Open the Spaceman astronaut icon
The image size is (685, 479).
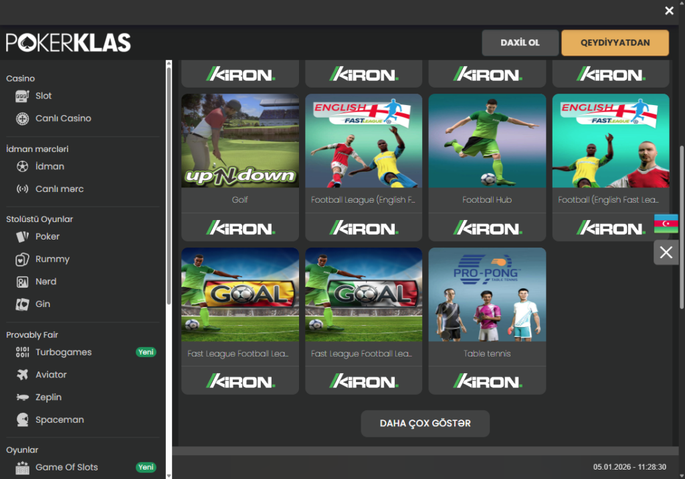click(x=23, y=420)
